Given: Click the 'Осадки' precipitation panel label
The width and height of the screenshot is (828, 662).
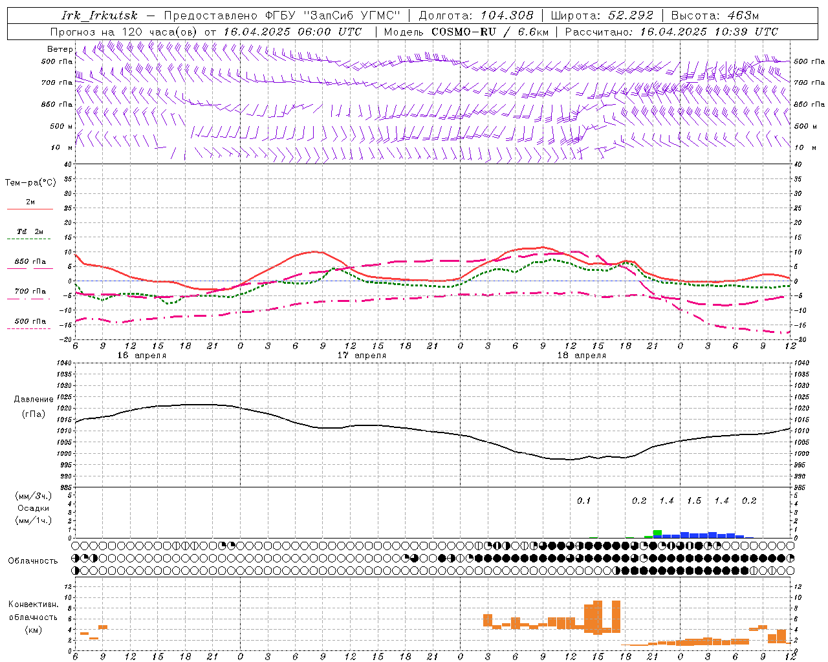Looking at the screenshot, I should click(34, 508).
